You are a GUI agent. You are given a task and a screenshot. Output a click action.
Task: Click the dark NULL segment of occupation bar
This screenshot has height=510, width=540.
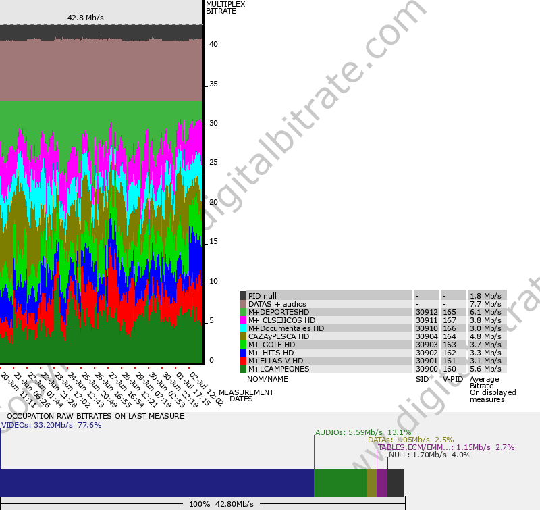(396, 483)
